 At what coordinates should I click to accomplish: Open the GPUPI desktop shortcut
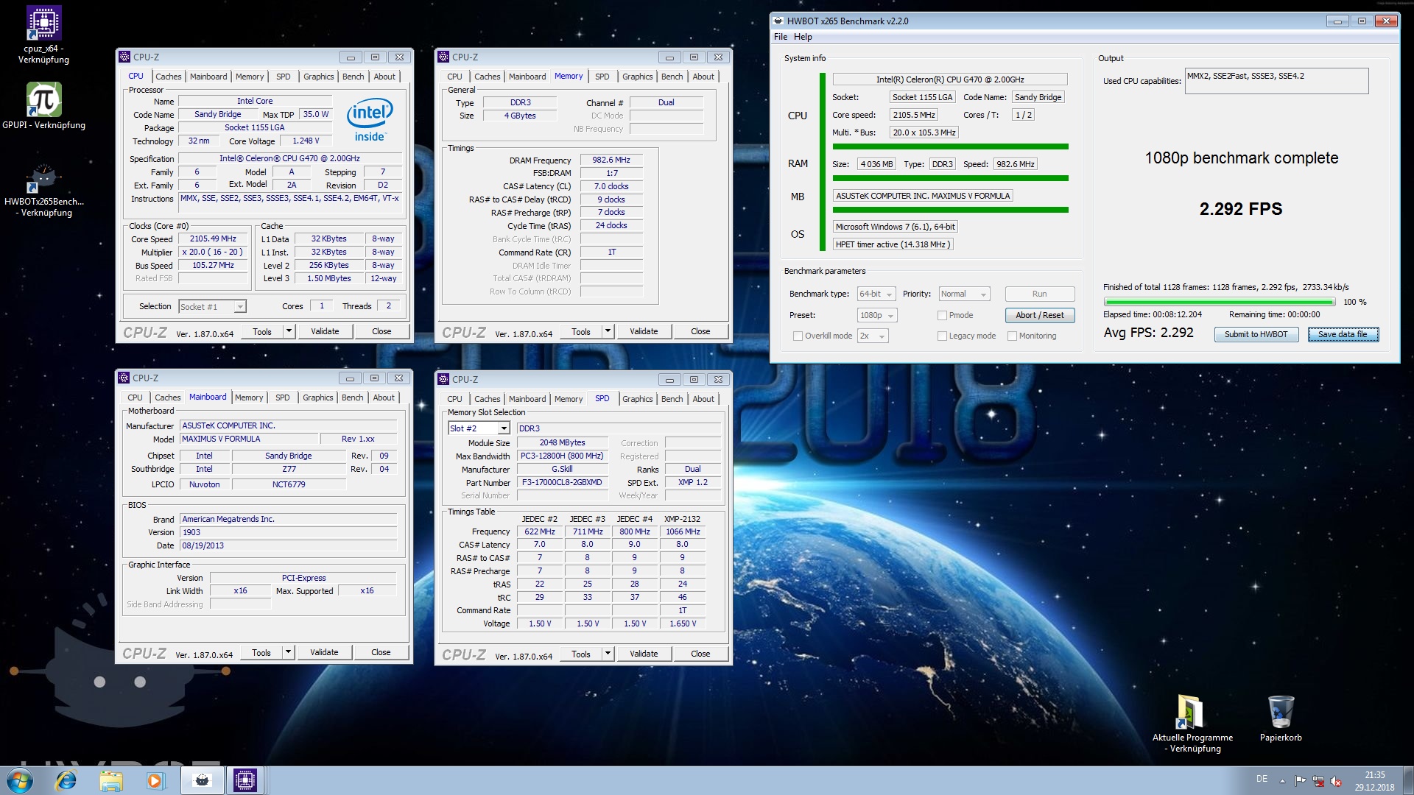coord(43,105)
